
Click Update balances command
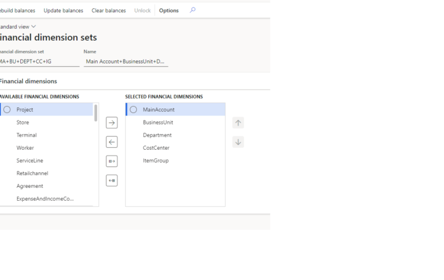(x=63, y=11)
